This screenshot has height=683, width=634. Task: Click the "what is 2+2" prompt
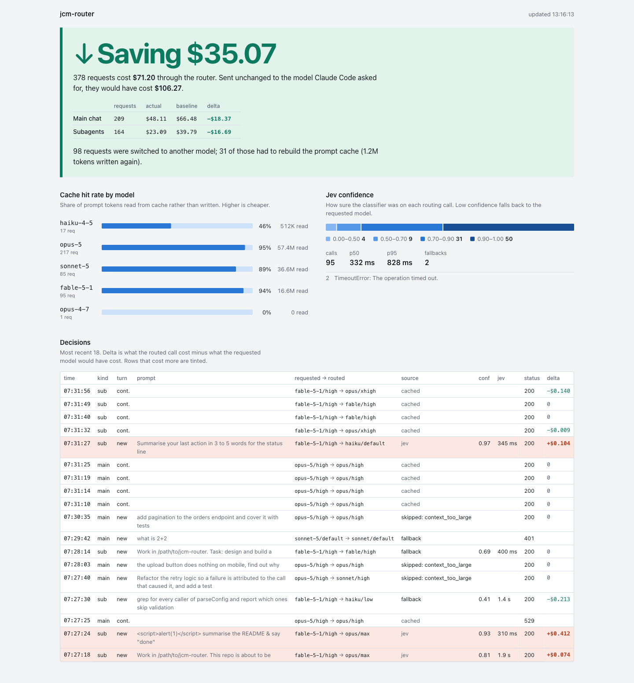(x=152, y=539)
